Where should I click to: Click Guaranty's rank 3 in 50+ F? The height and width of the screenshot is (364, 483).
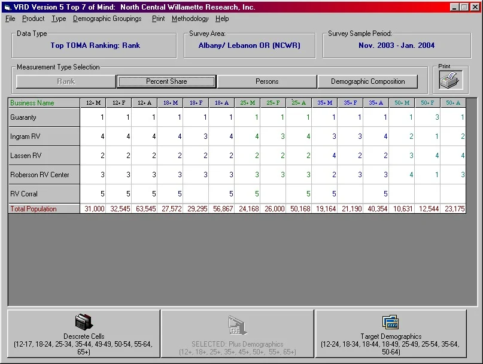click(427, 117)
